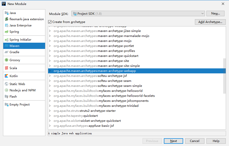Select myfaces-archetype-trinidad archetype
The width and height of the screenshot is (229, 146).
click(x=137, y=106)
